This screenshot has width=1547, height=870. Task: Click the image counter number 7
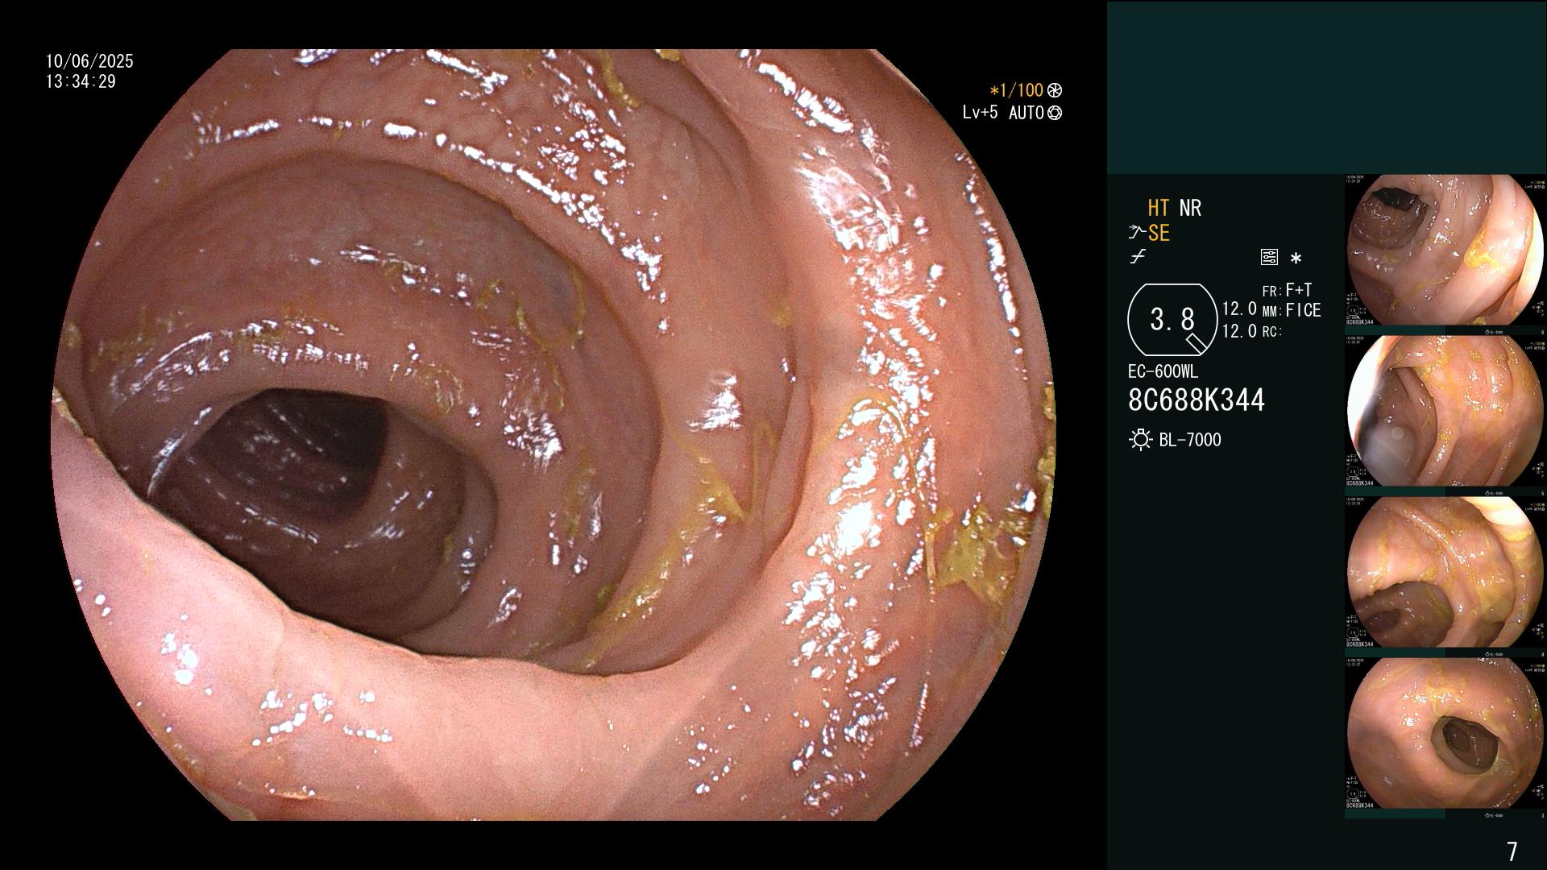1512,851
